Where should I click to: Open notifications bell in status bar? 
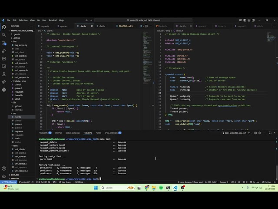coord(275,182)
